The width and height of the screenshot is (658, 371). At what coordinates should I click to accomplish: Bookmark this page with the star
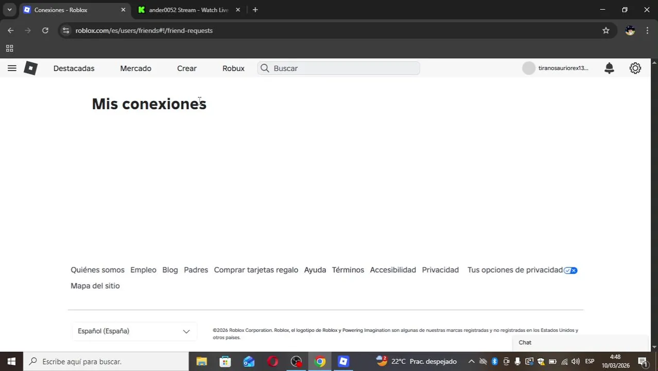(x=606, y=30)
